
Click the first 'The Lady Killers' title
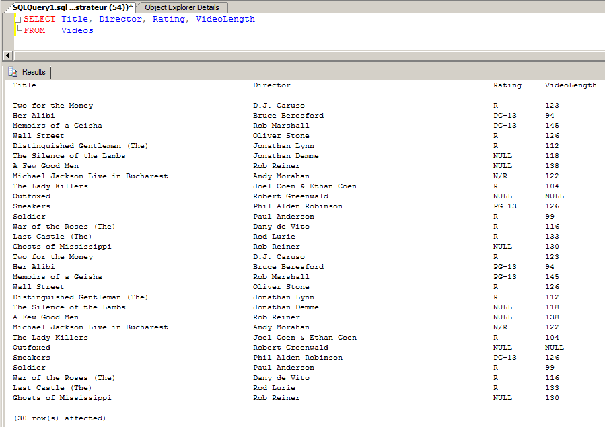coord(50,186)
